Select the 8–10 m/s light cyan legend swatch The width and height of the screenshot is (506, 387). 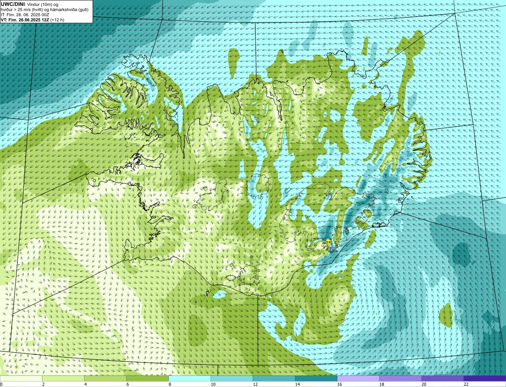[x=190, y=378]
